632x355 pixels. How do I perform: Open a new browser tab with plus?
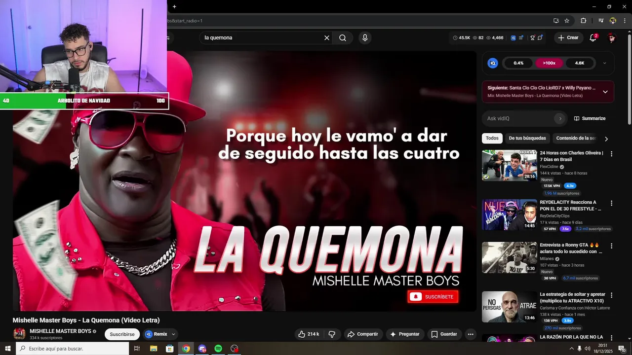pos(174,6)
